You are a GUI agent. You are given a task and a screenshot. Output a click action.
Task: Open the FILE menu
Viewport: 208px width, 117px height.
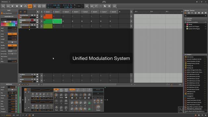click(x=3, y=6)
